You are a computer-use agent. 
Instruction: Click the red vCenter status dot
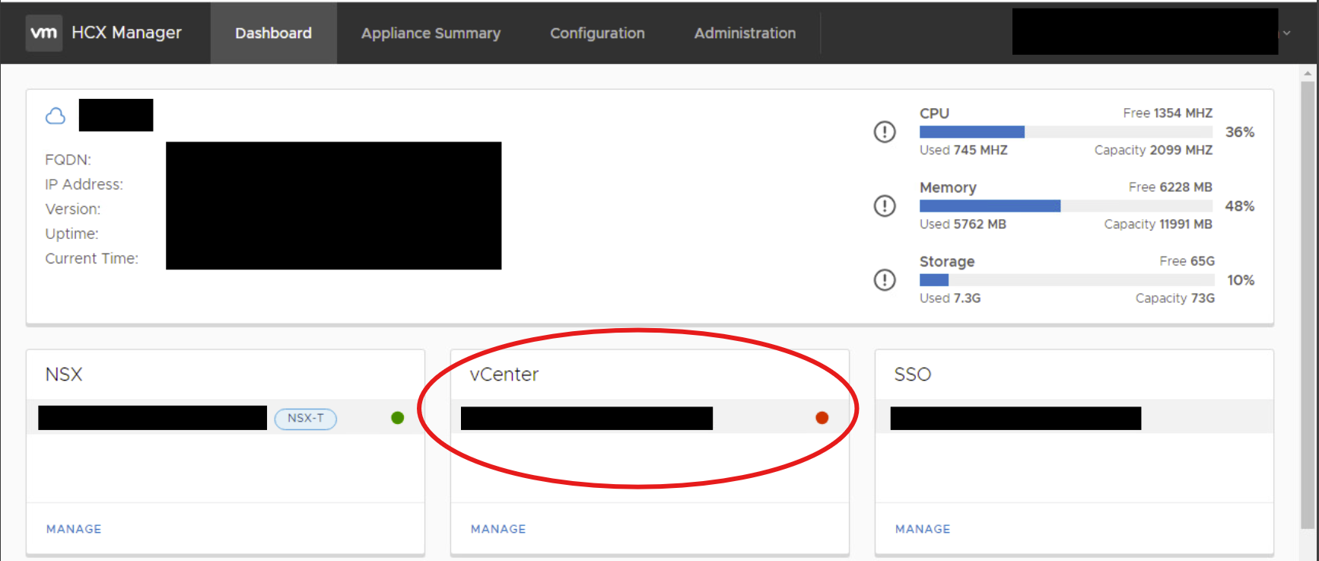tap(822, 418)
